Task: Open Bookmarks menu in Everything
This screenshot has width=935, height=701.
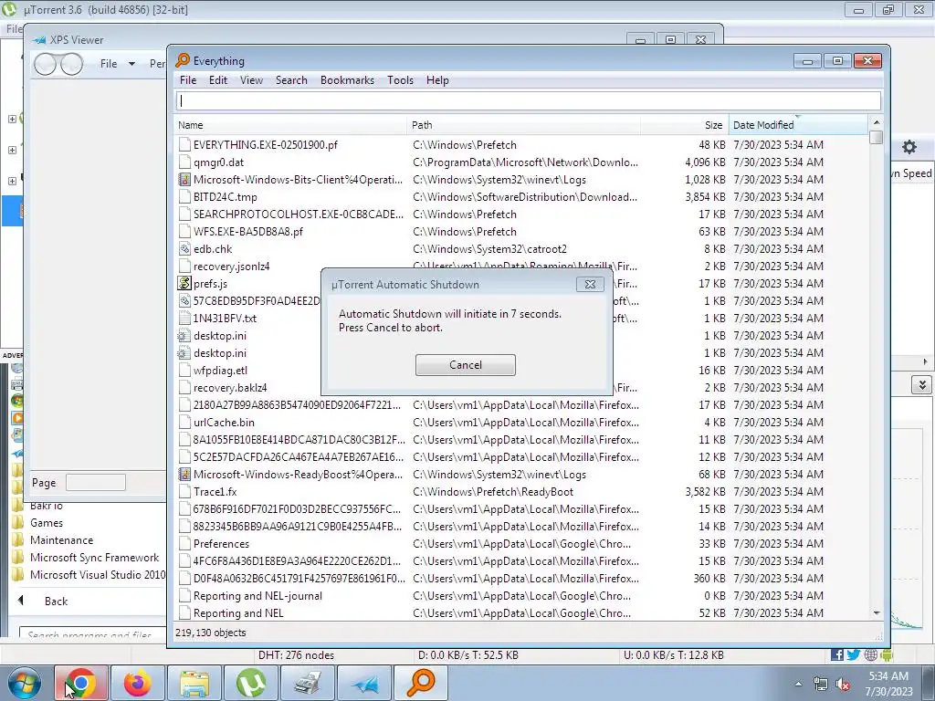Action: click(x=347, y=80)
